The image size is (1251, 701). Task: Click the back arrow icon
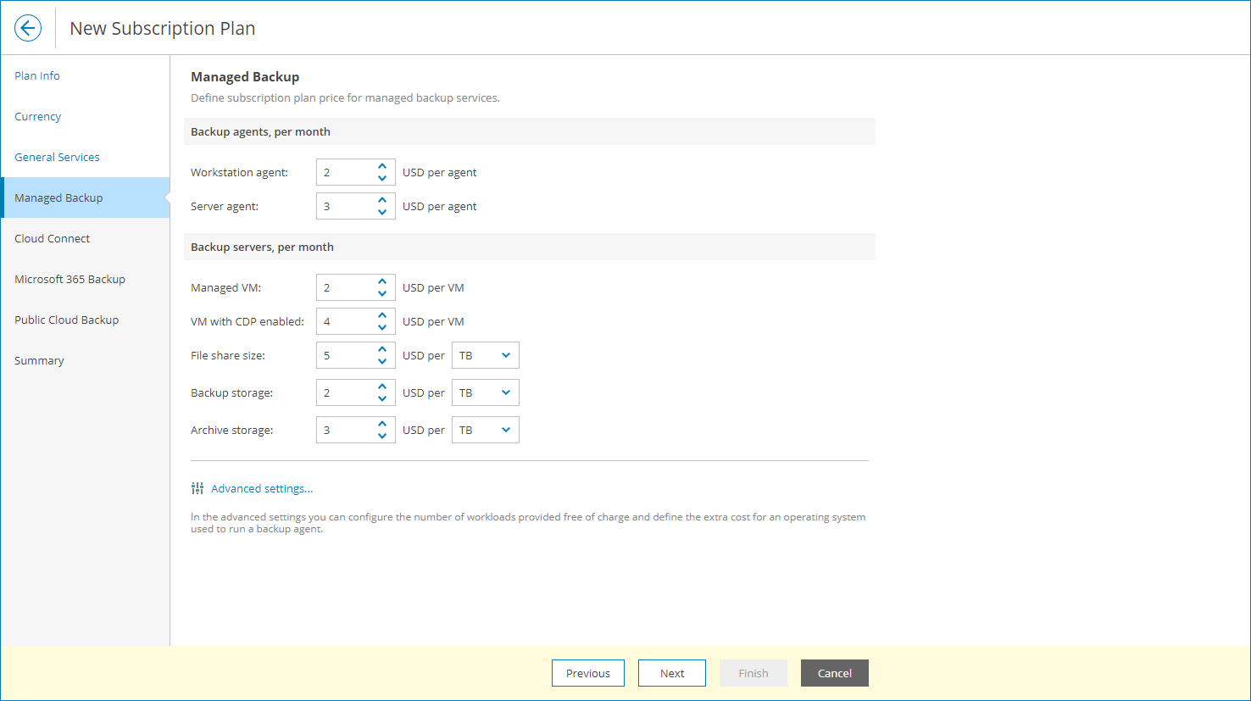click(x=28, y=28)
